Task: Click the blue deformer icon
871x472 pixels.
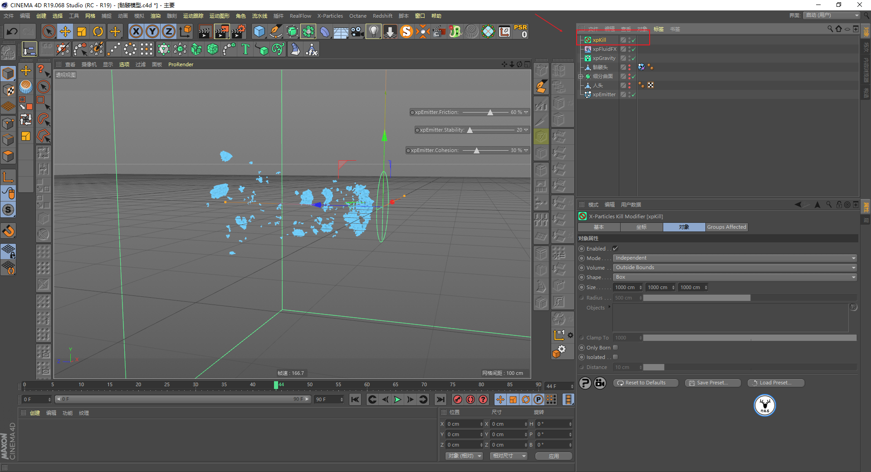Action: 325,31
